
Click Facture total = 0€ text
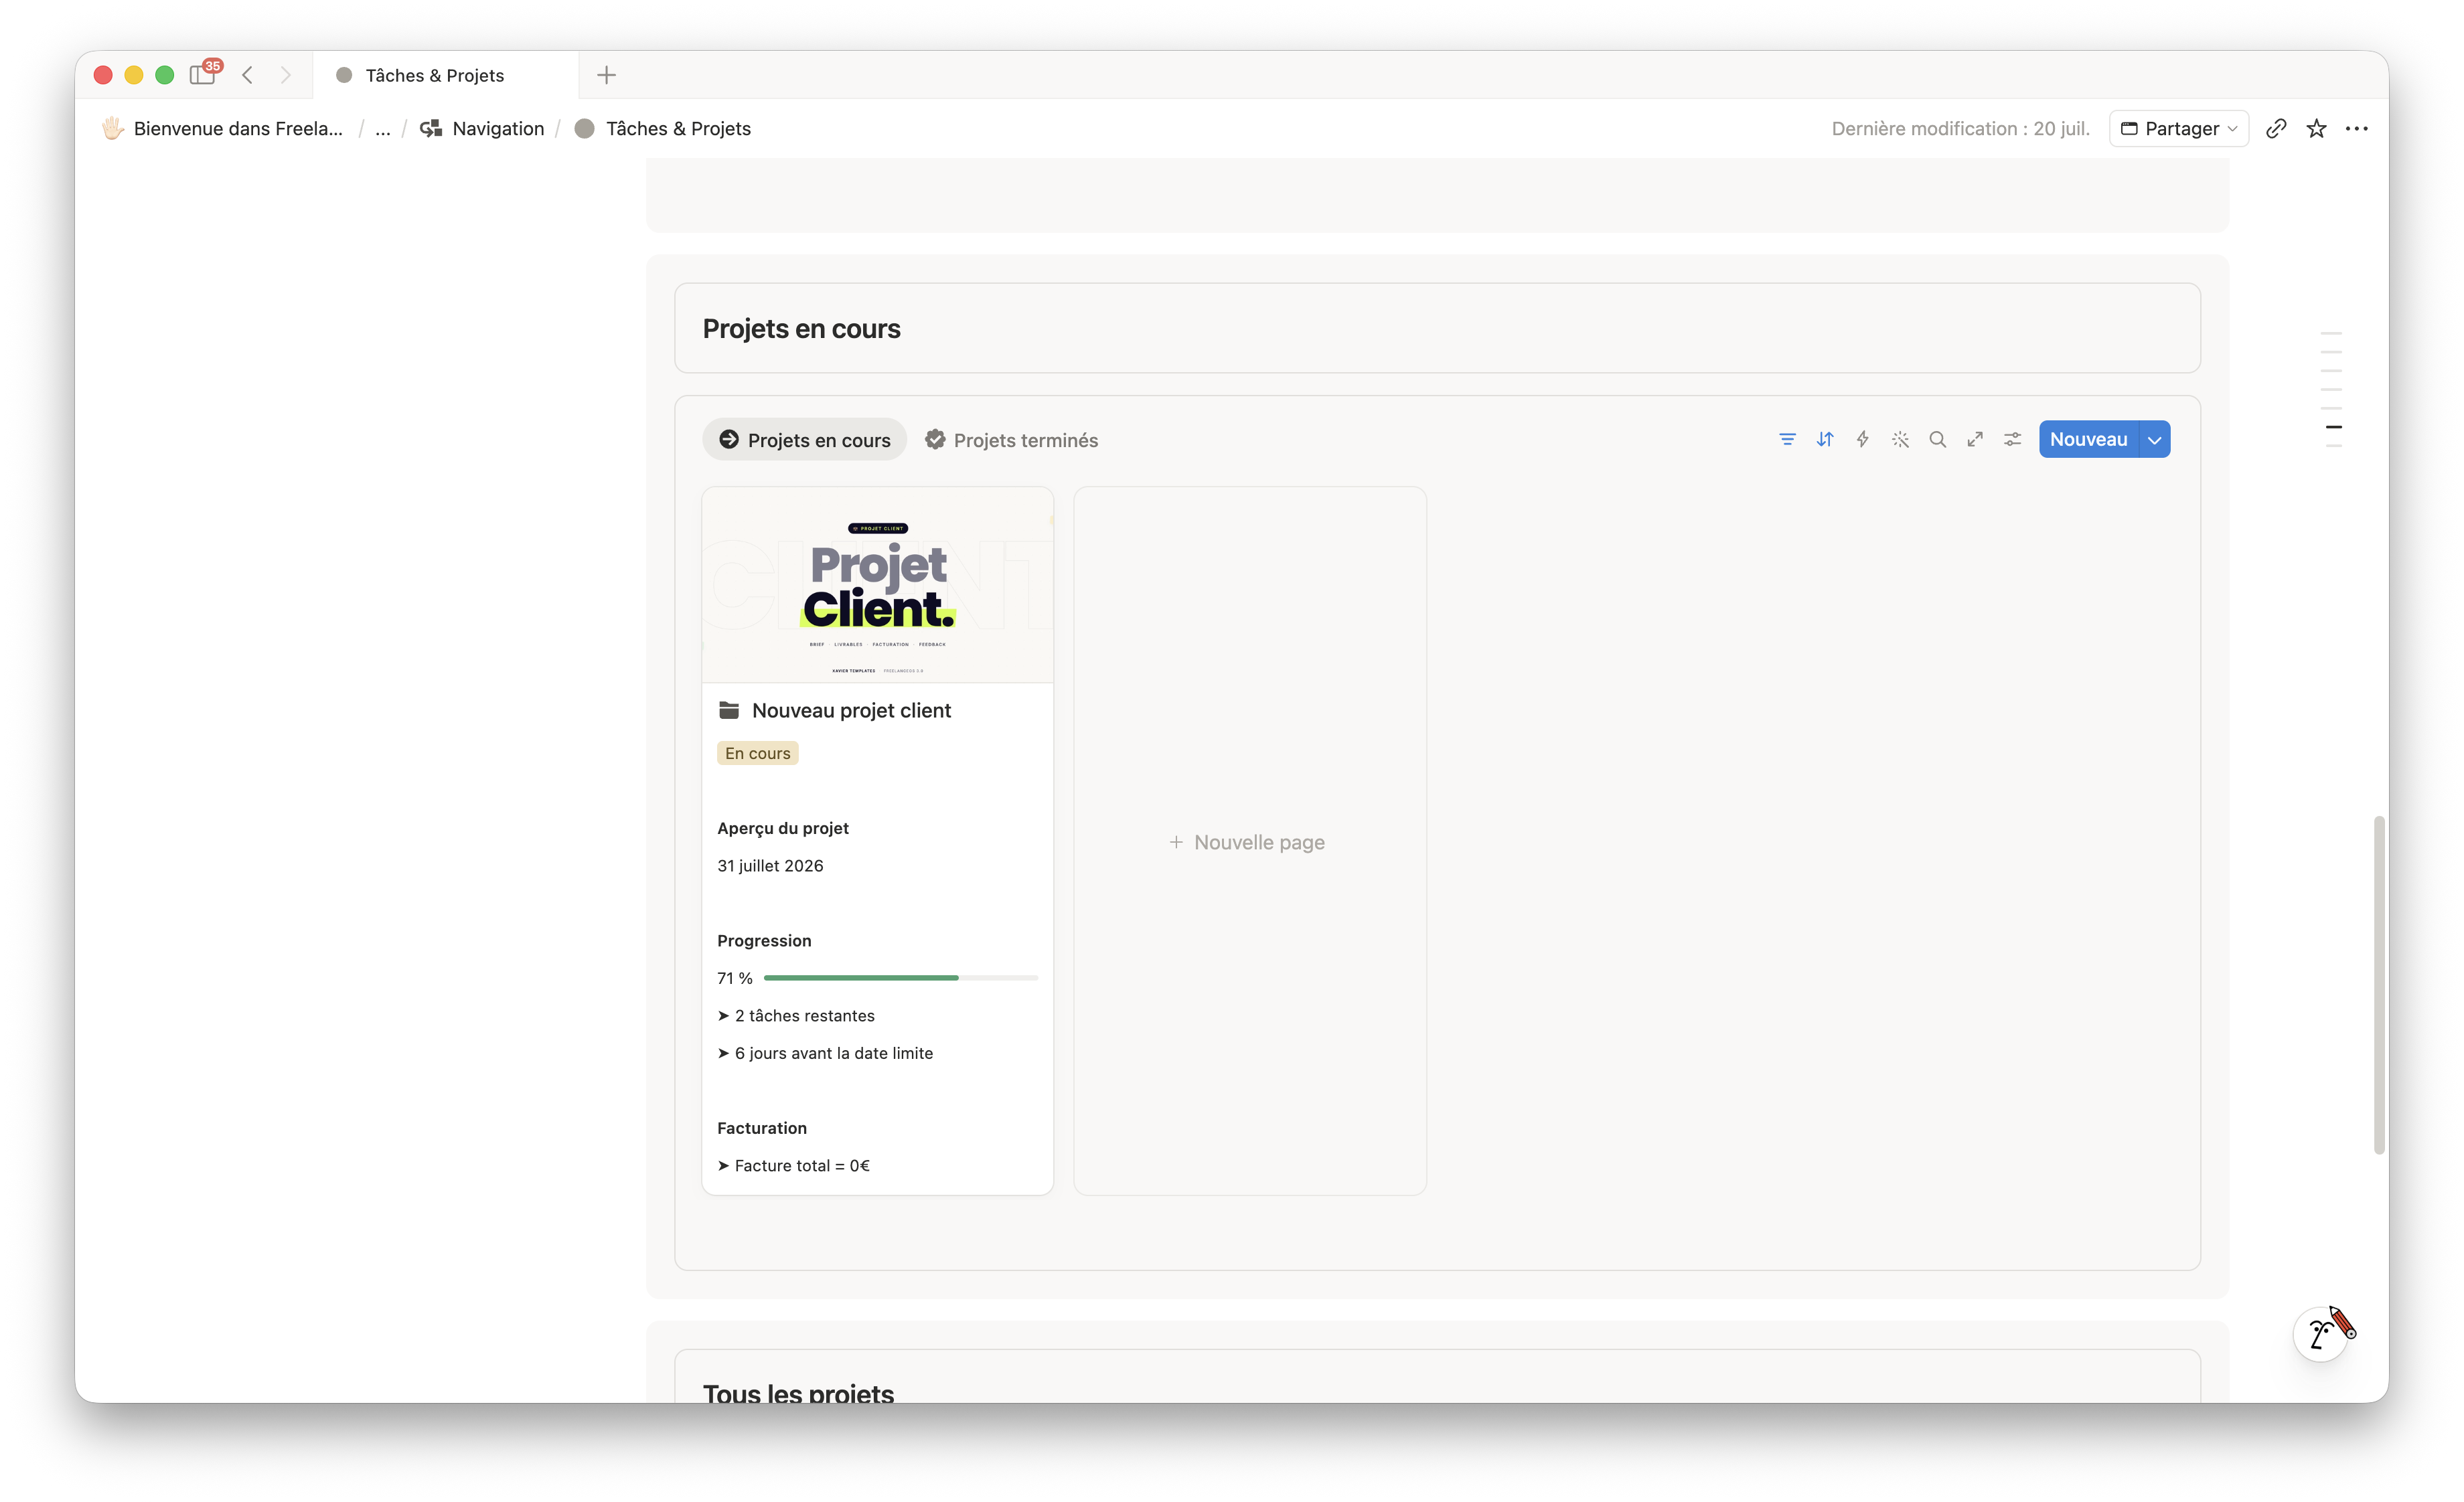click(794, 1165)
